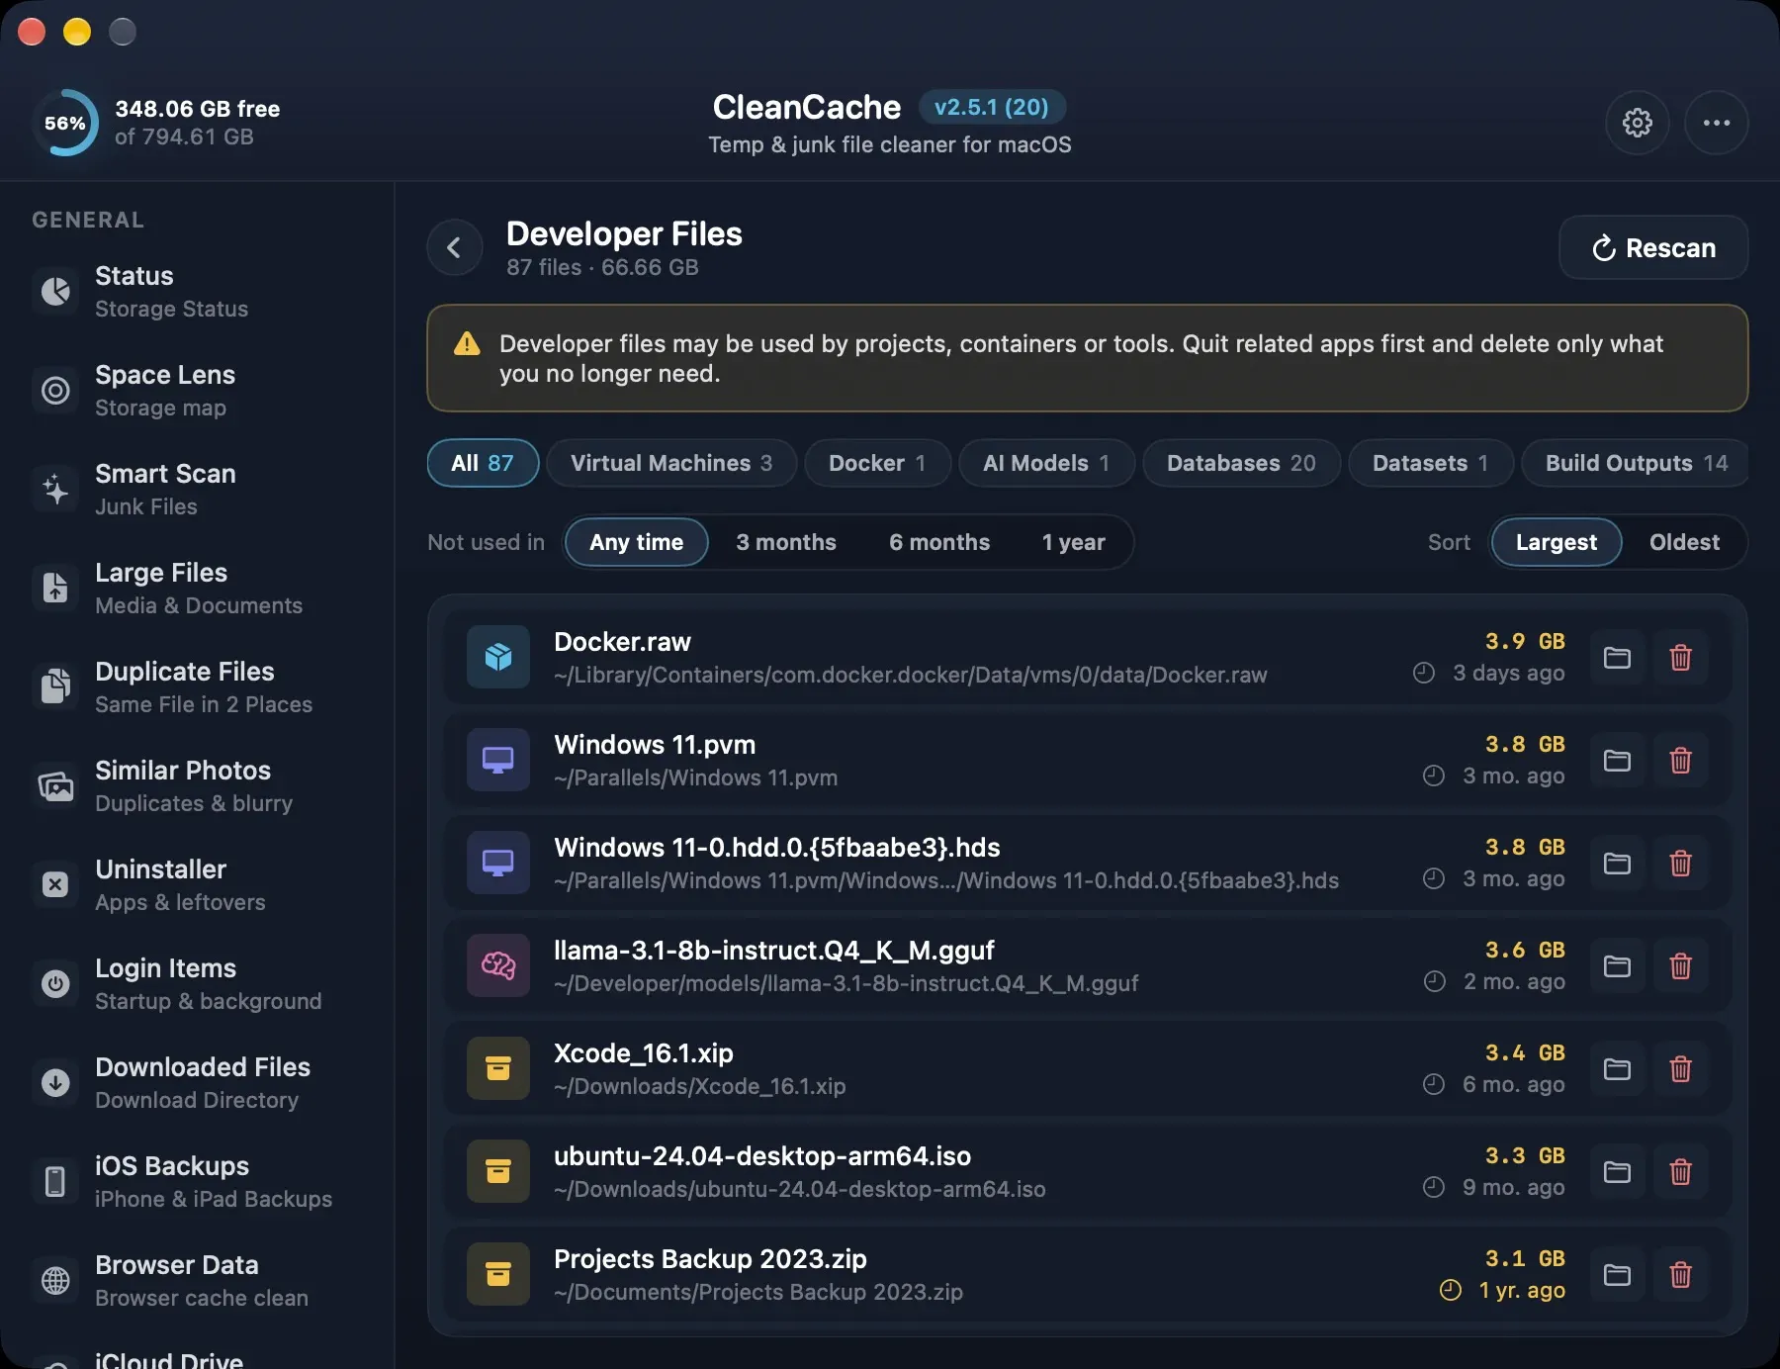Delete Windows 11.pvm with trash icon
Image resolution: width=1780 pixels, height=1369 pixels.
(x=1680, y=761)
